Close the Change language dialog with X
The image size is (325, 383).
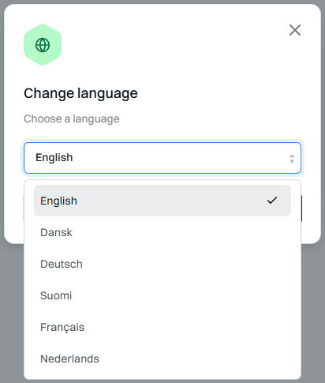click(295, 30)
